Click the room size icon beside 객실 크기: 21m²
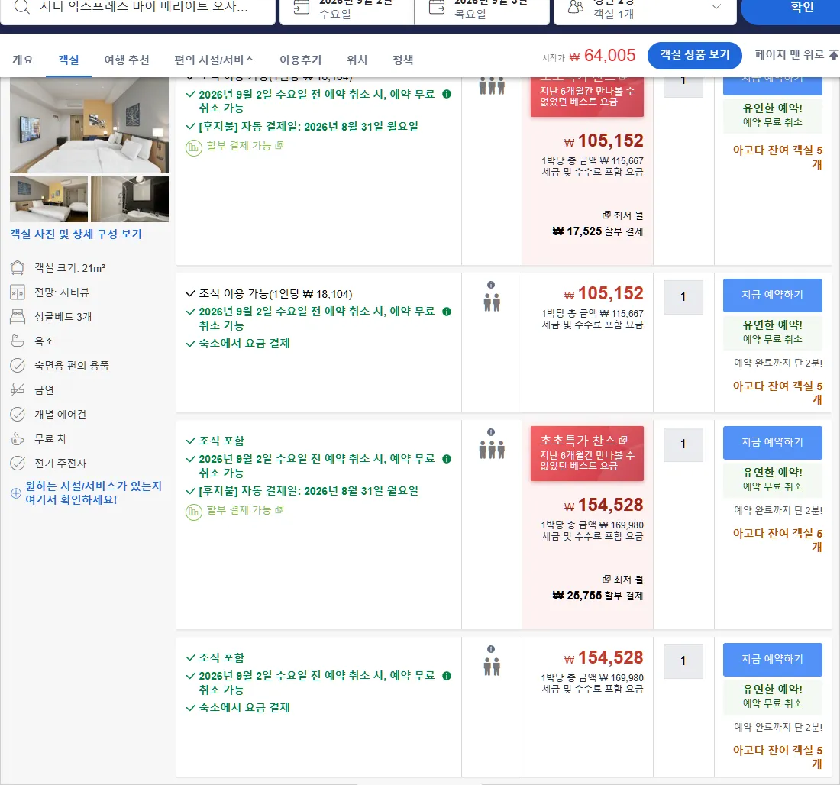 tap(18, 267)
